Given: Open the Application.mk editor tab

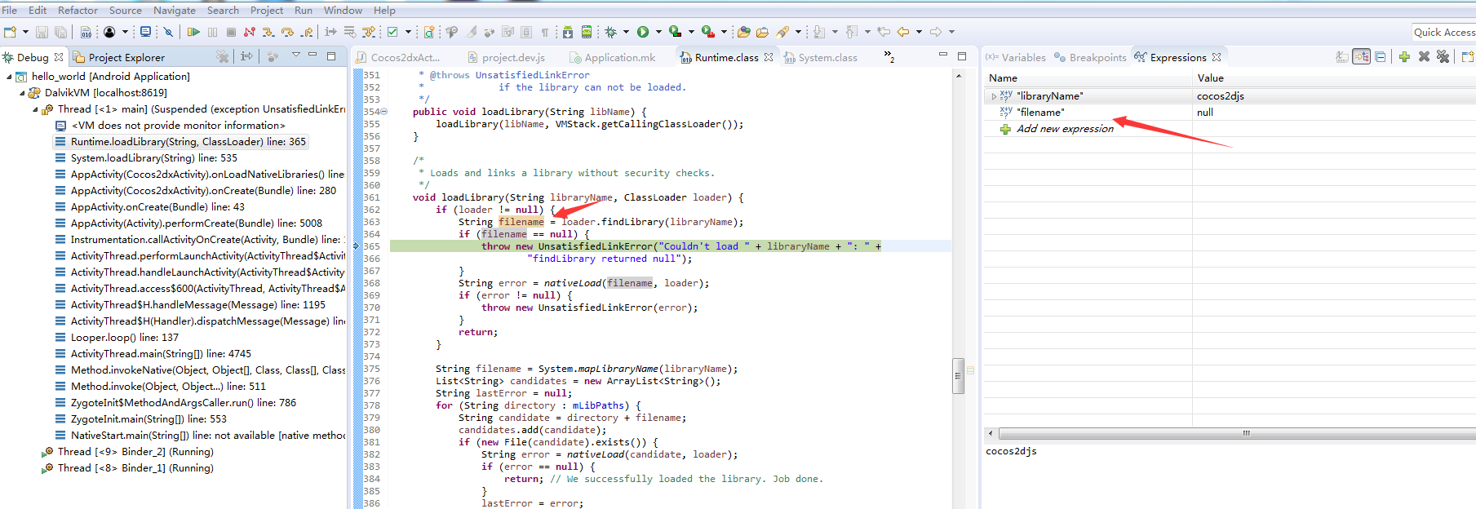Looking at the screenshot, I should pos(613,57).
